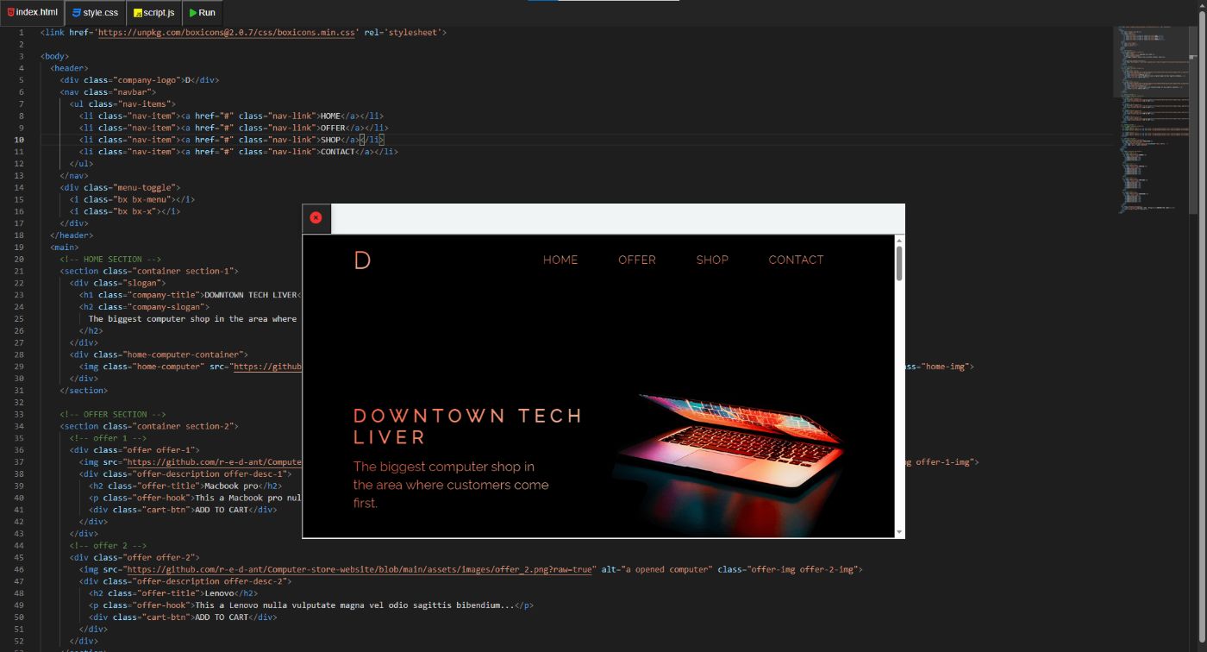The height and width of the screenshot is (652, 1207).
Task: Click the CONTACT link in the preview navbar
Action: 795,260
